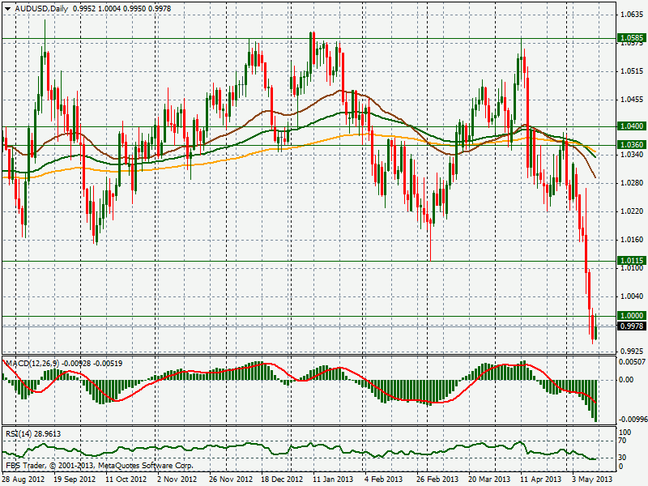648x486 pixels.
Task: Click the 3 May 2013 date label
Action: (592, 479)
